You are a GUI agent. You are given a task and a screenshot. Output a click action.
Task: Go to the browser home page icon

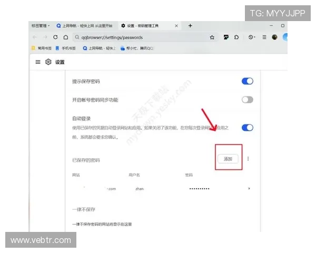tap(66, 37)
